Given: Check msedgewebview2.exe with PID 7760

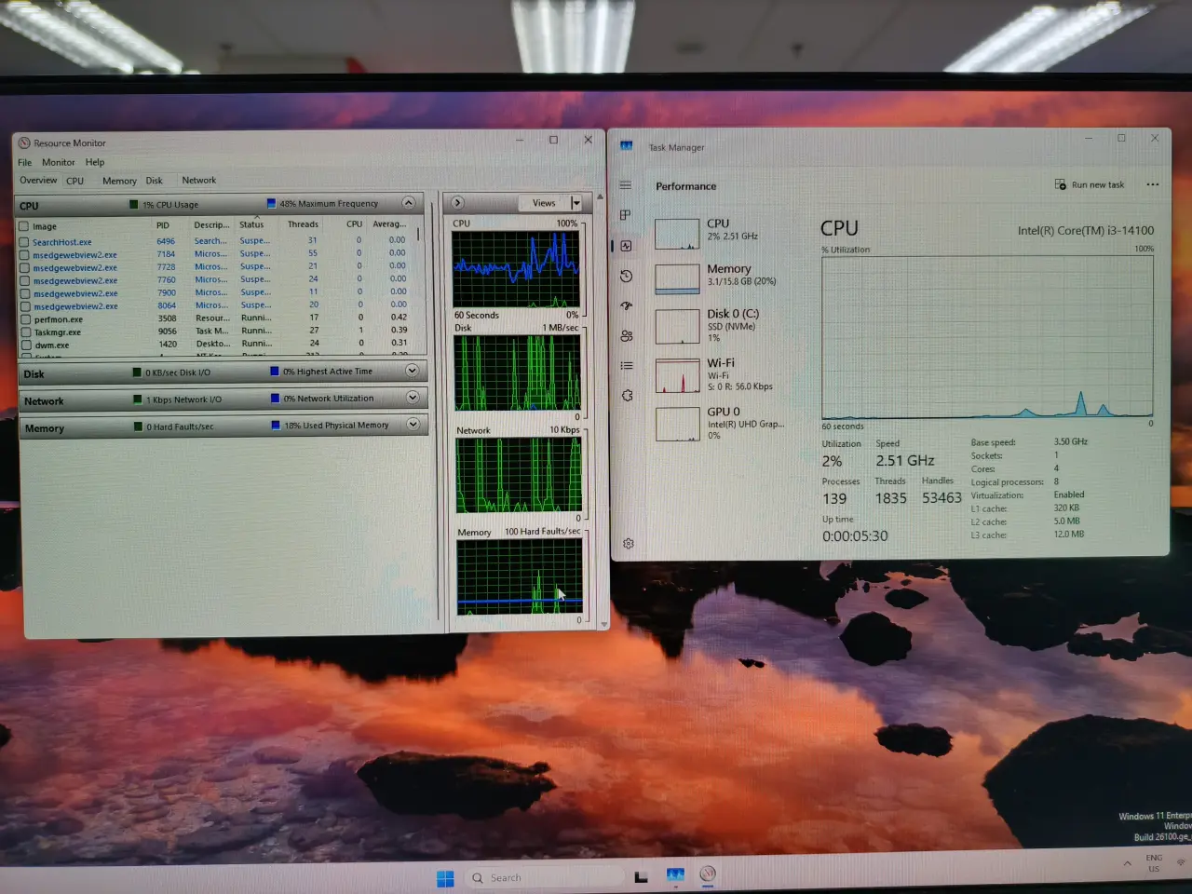Looking at the screenshot, I should (24, 280).
